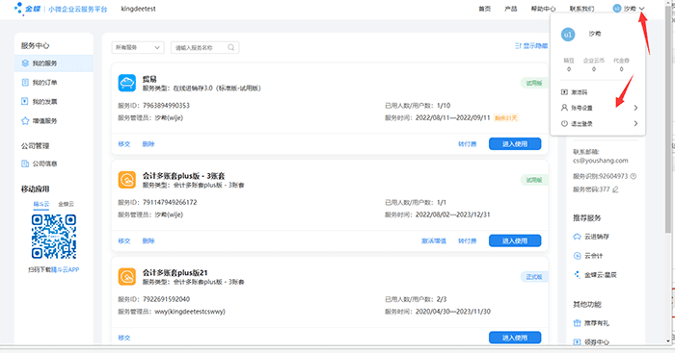Expand the 退出登录 arrow
675x353 pixels.
(x=635, y=124)
